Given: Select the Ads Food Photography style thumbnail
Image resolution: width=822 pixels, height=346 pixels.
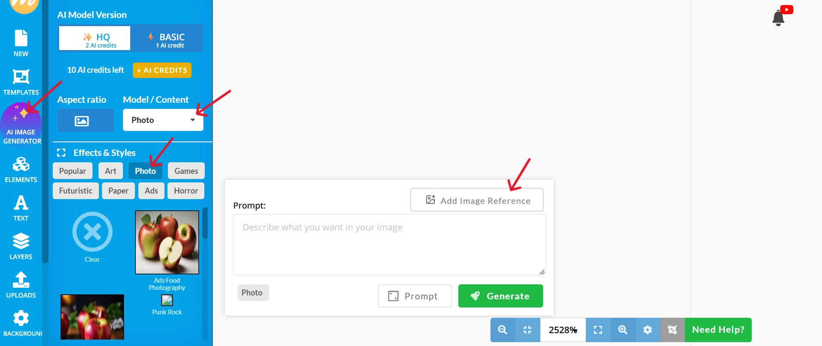Looking at the screenshot, I should click(x=167, y=242).
